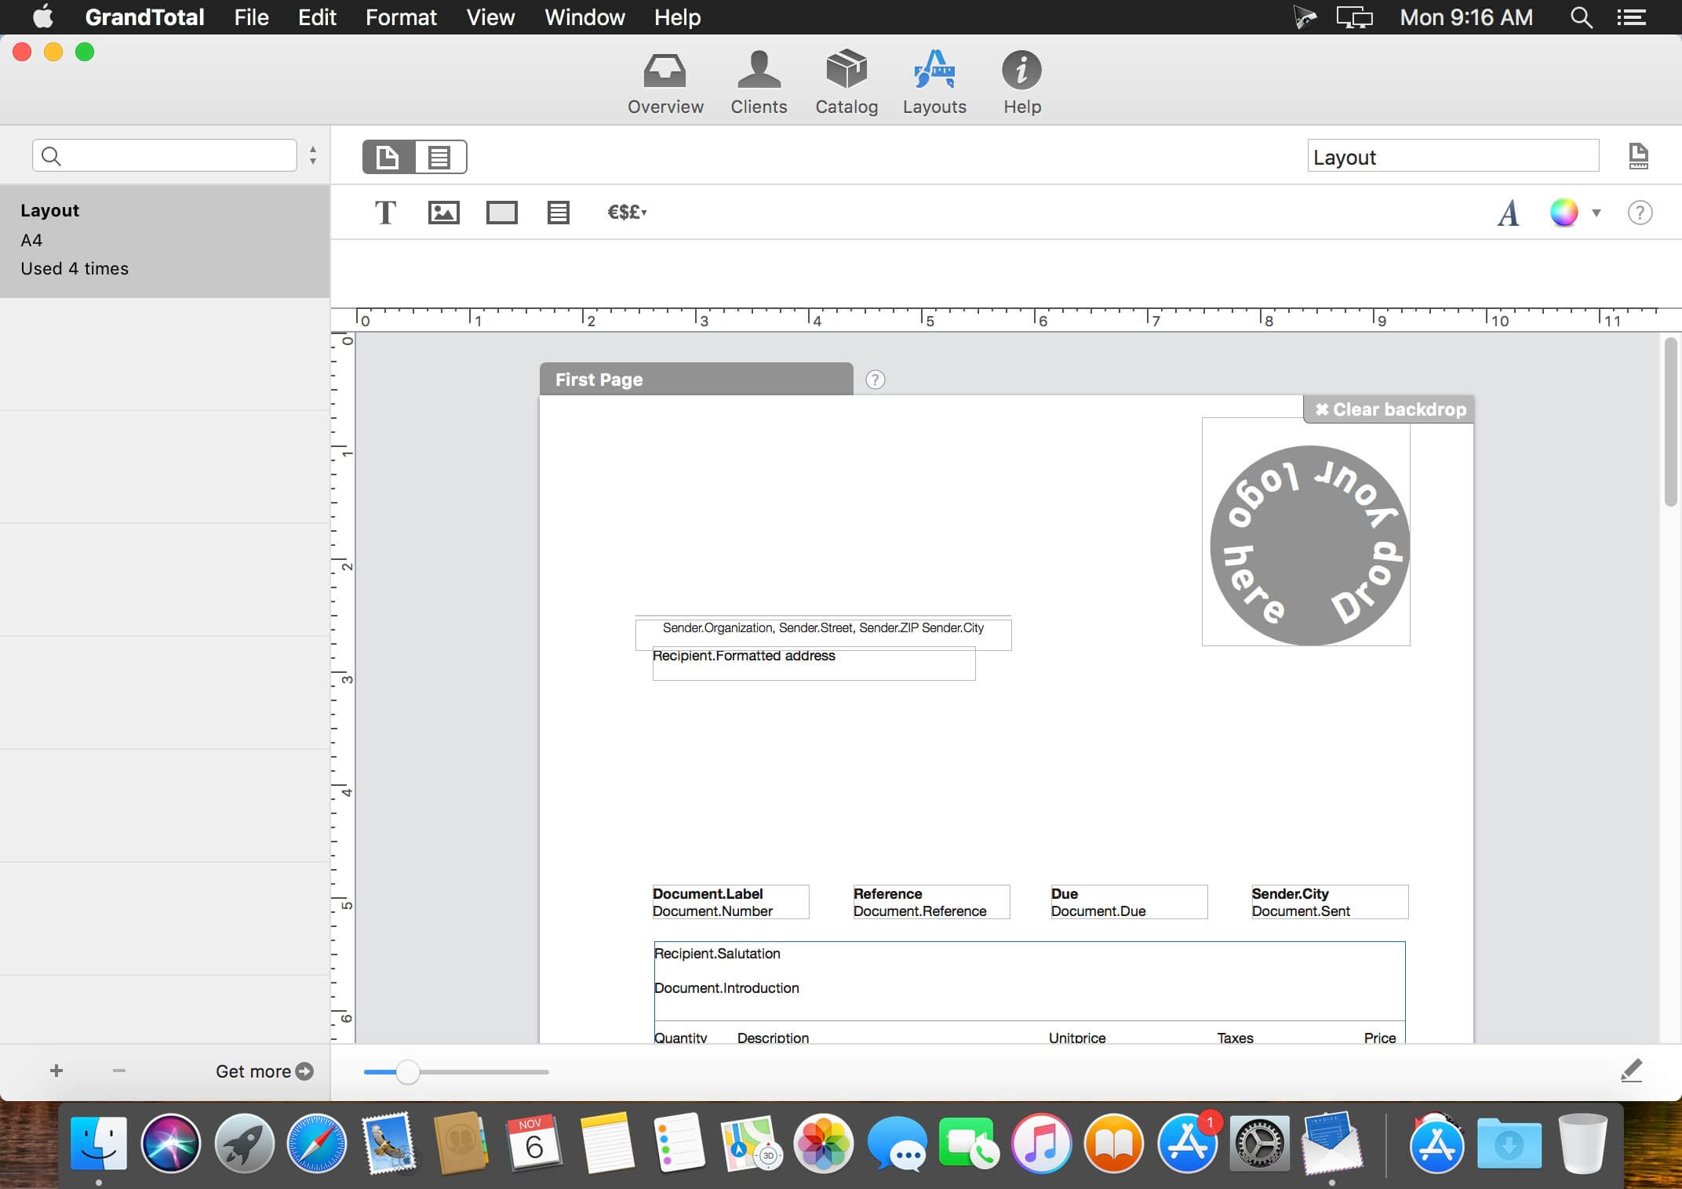Select the Image element tool
Viewport: 1682px width, 1189px height.
(443, 213)
